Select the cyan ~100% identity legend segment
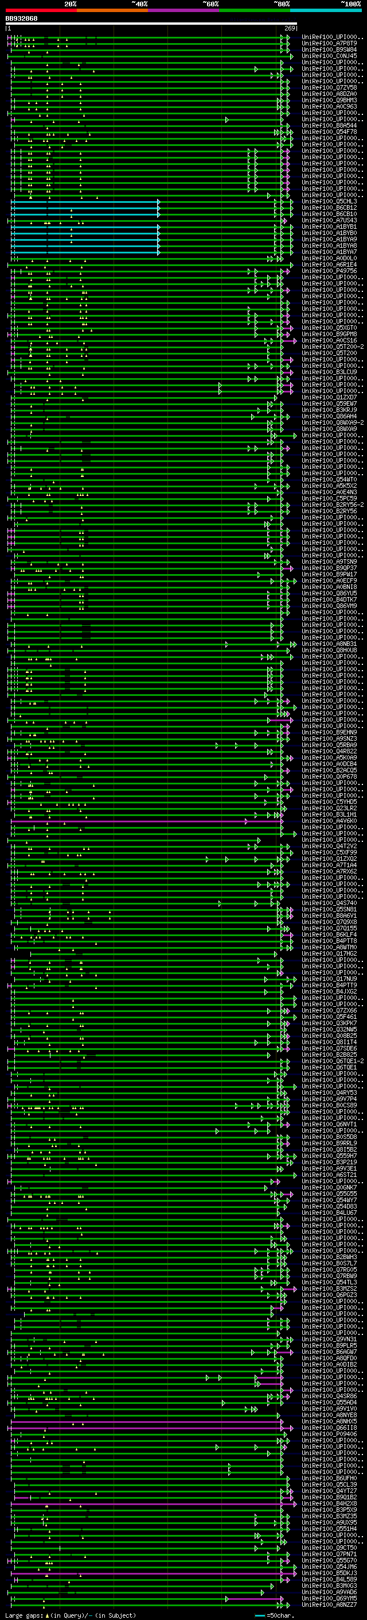The width and height of the screenshot is (367, 1620). point(326,11)
